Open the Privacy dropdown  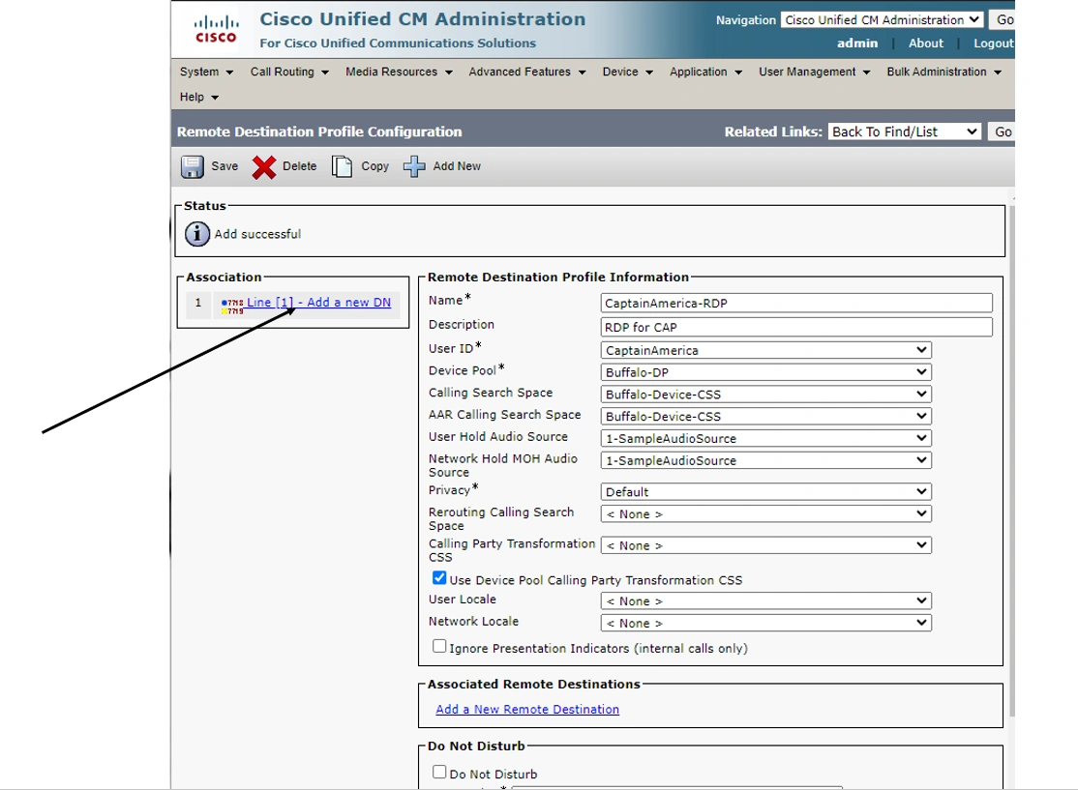tap(765, 492)
